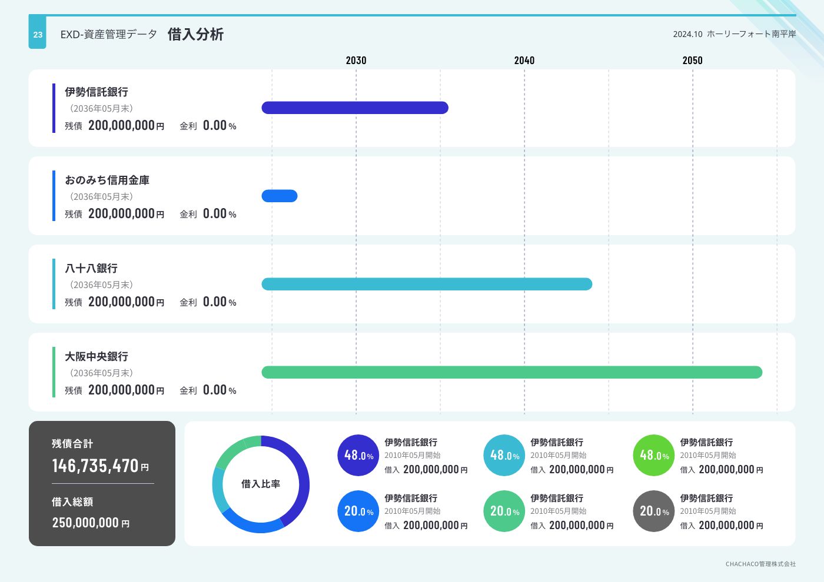Click the 2030 year label
The height and width of the screenshot is (582, 824).
pos(355,61)
